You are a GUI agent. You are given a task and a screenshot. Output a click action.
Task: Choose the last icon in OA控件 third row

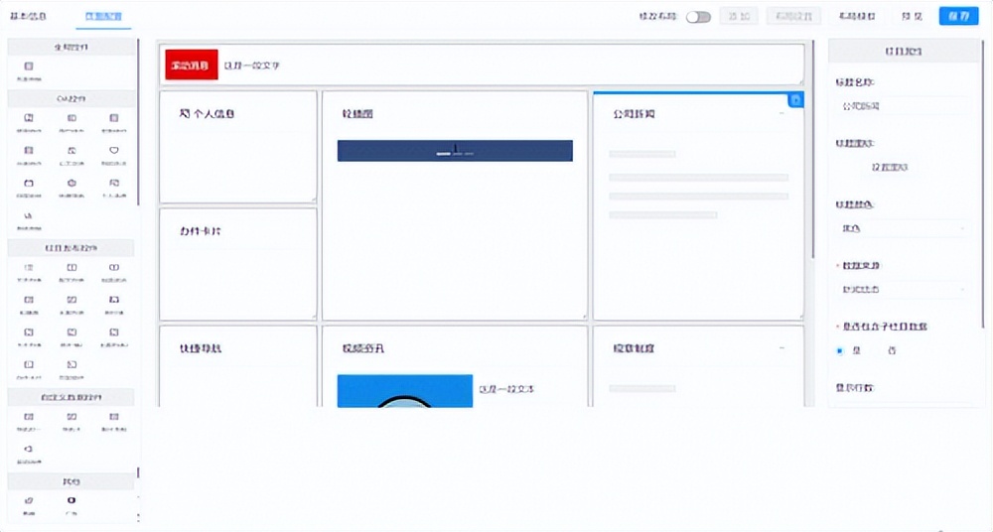point(114,183)
